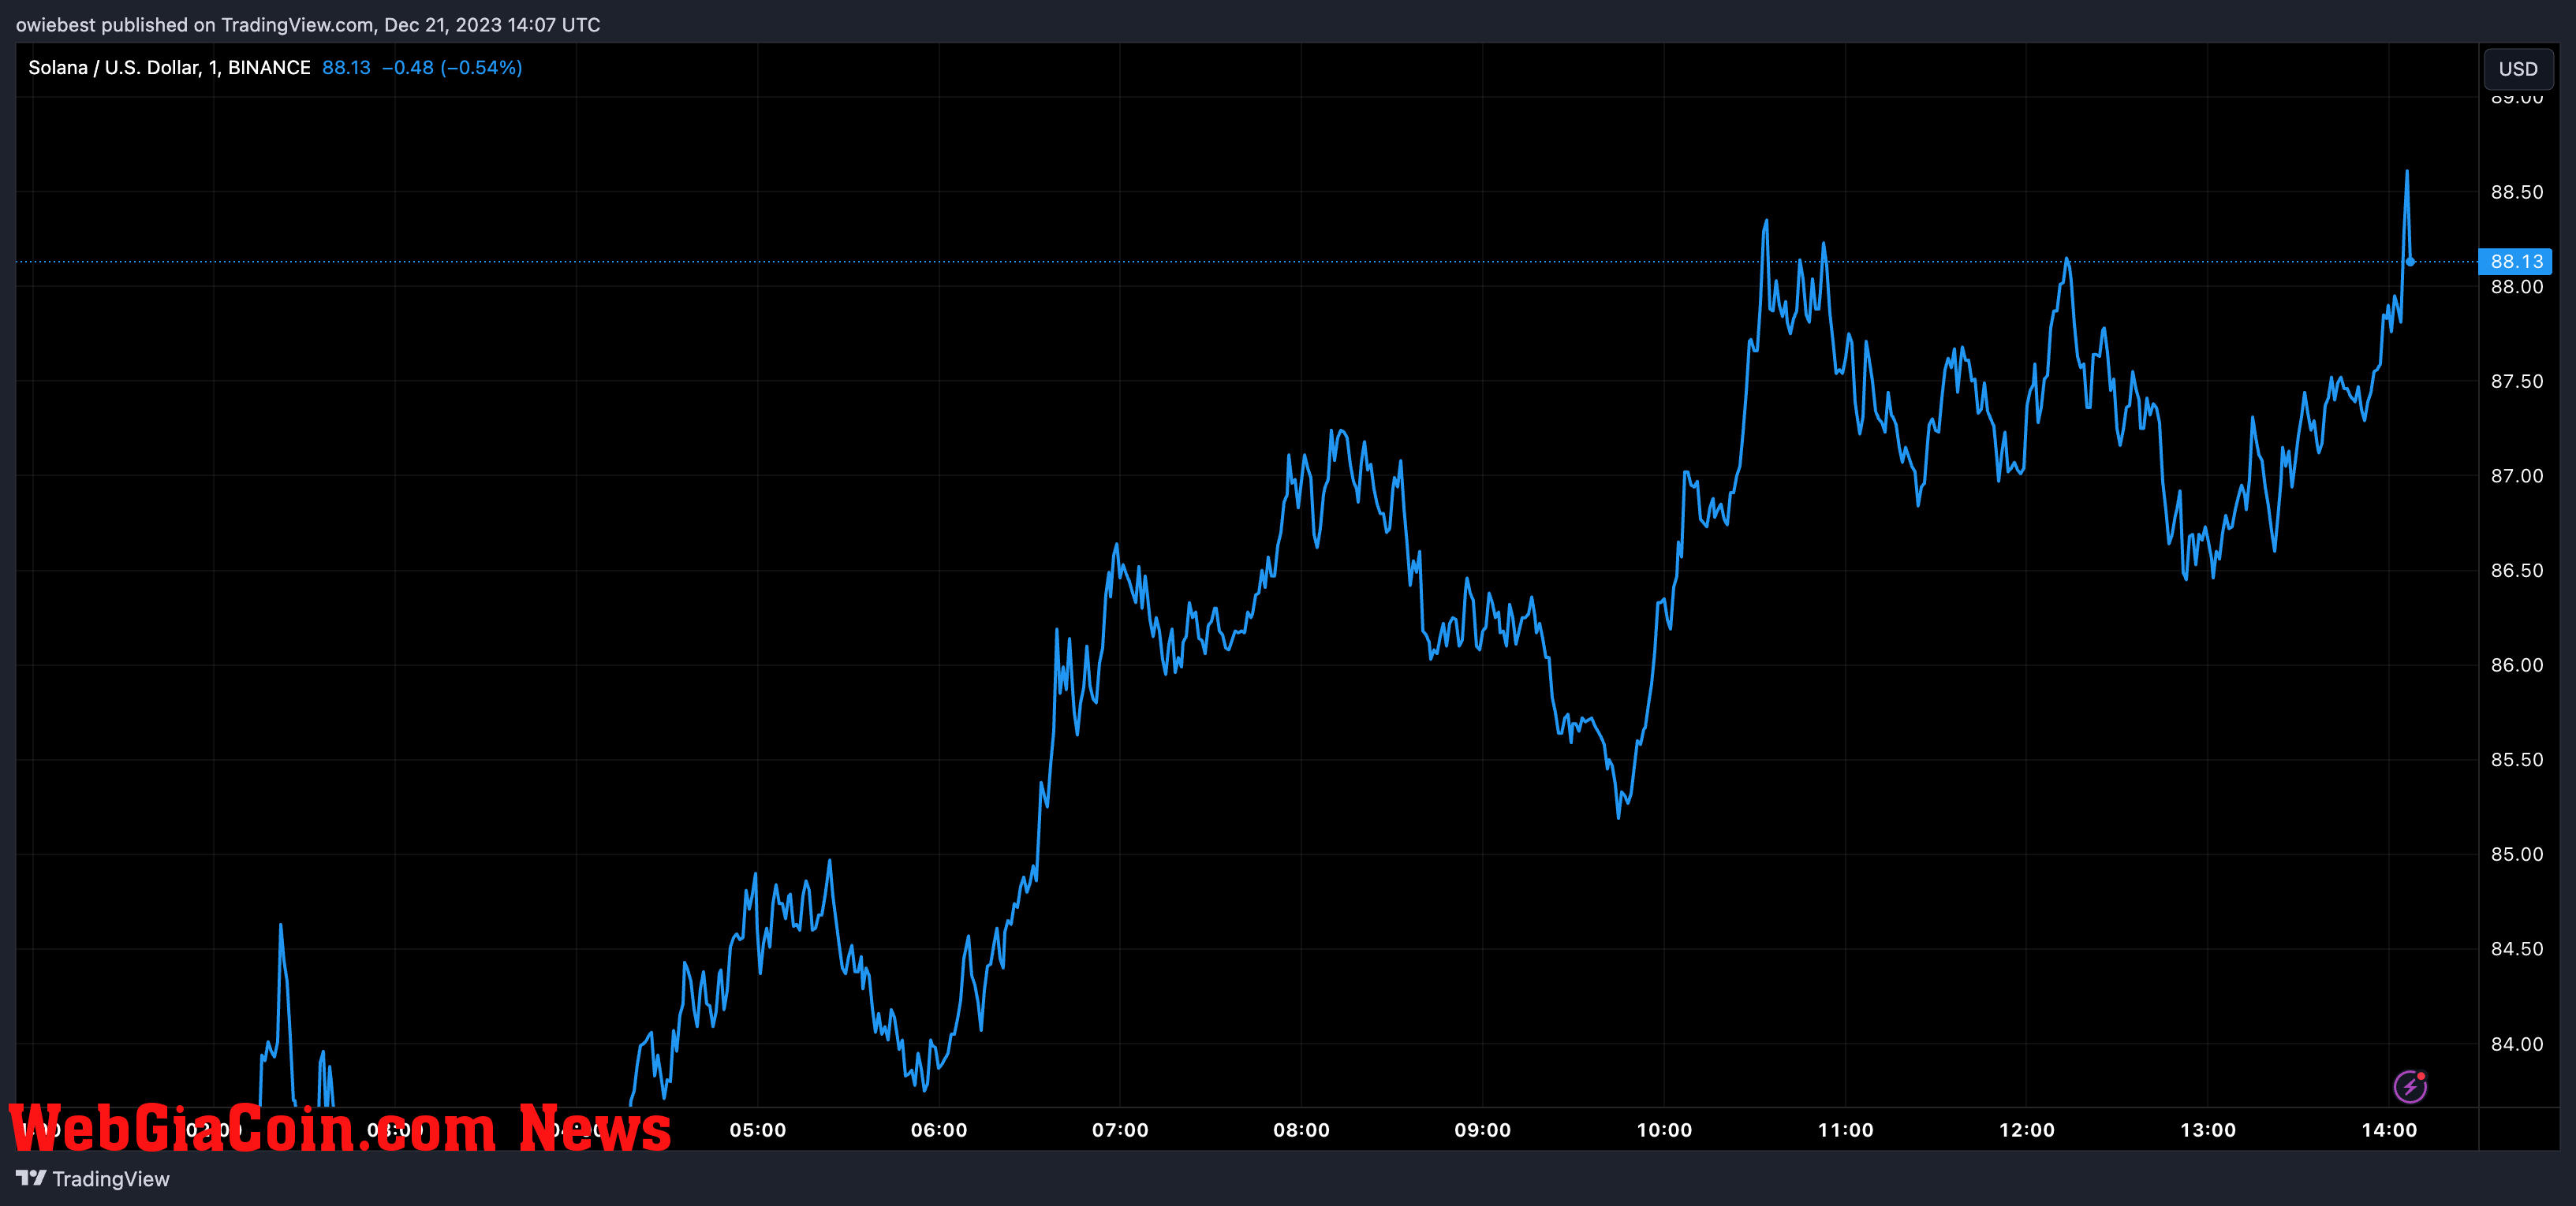Click the 86.00 price axis label
The image size is (2576, 1206).
[2516, 665]
